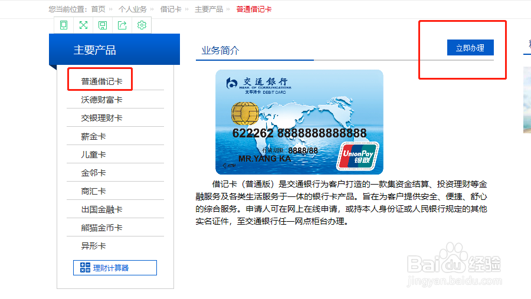The height and width of the screenshot is (299, 531).
Task: Go to 主要产品 in the breadcrumb
Action: (209, 9)
